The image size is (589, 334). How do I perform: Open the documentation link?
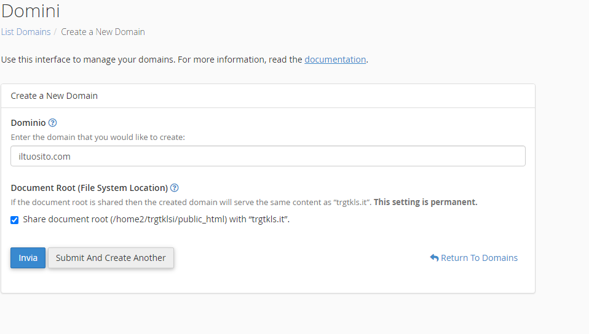pyautogui.click(x=335, y=60)
